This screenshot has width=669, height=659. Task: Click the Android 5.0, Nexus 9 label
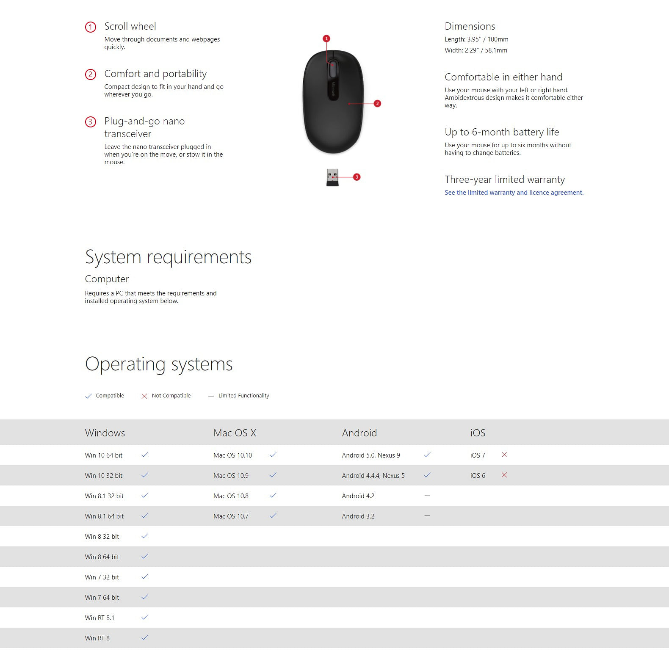click(371, 455)
